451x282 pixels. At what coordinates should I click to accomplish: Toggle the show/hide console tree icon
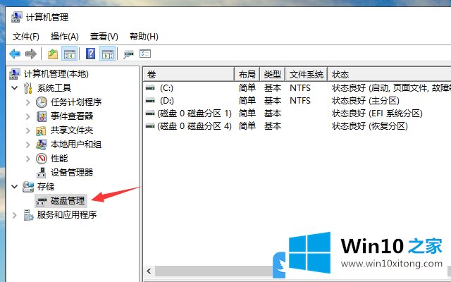pyautogui.click(x=70, y=54)
